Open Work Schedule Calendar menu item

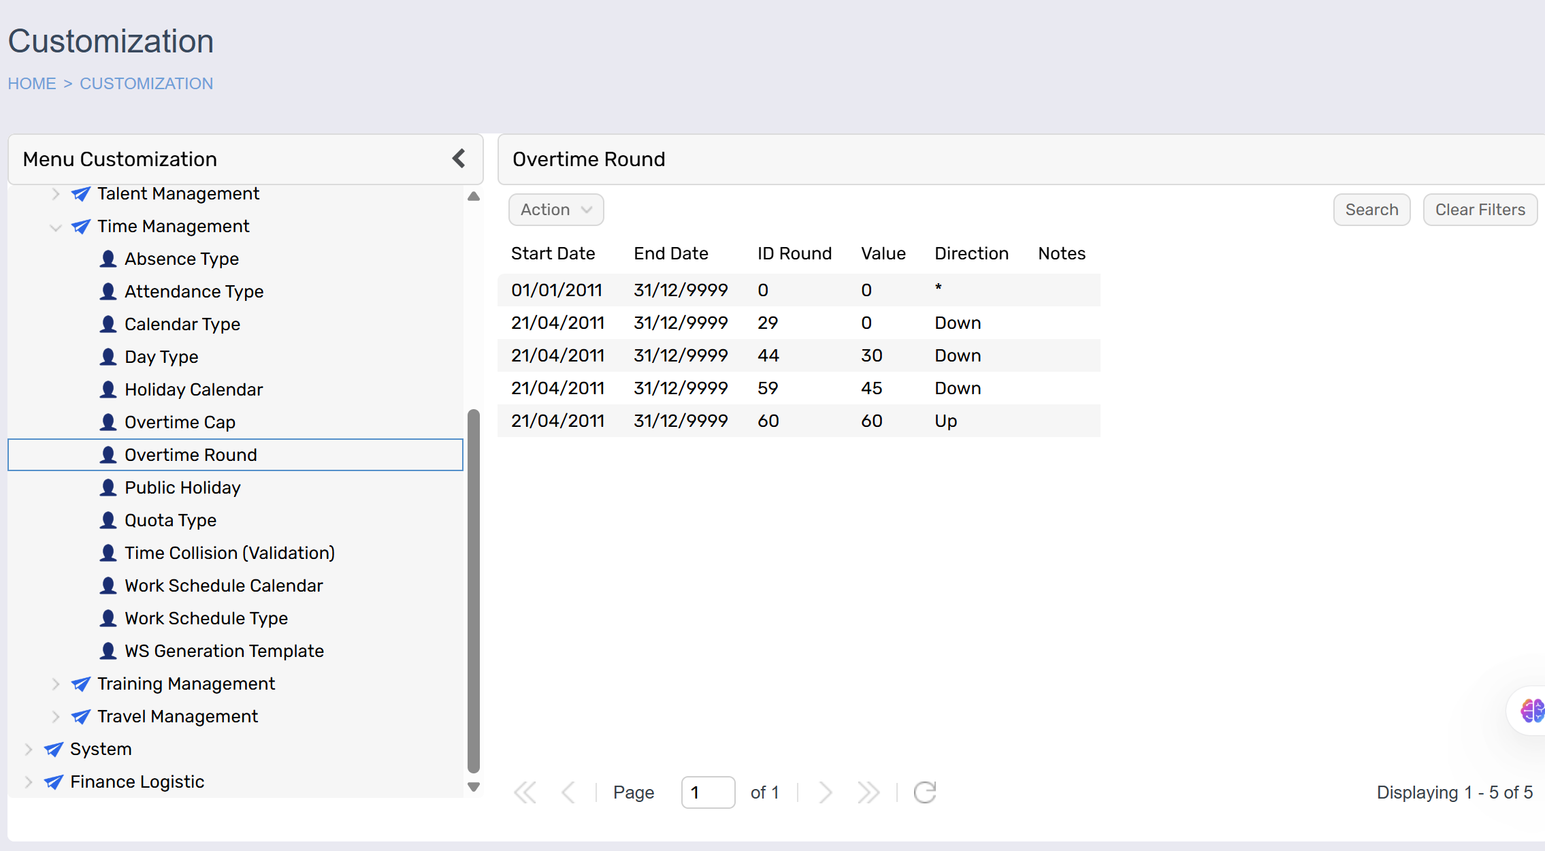(x=223, y=585)
